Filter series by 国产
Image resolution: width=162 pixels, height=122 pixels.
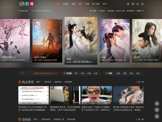76,73
